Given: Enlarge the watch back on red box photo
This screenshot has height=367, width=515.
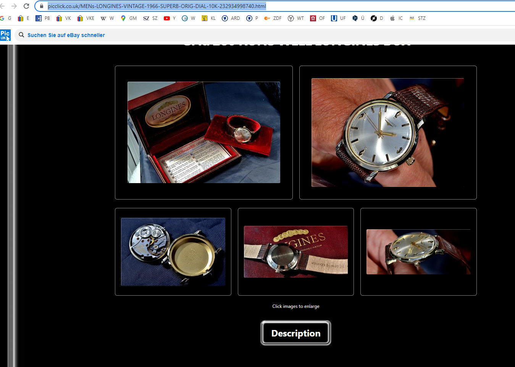Looking at the screenshot, I should [295, 252].
